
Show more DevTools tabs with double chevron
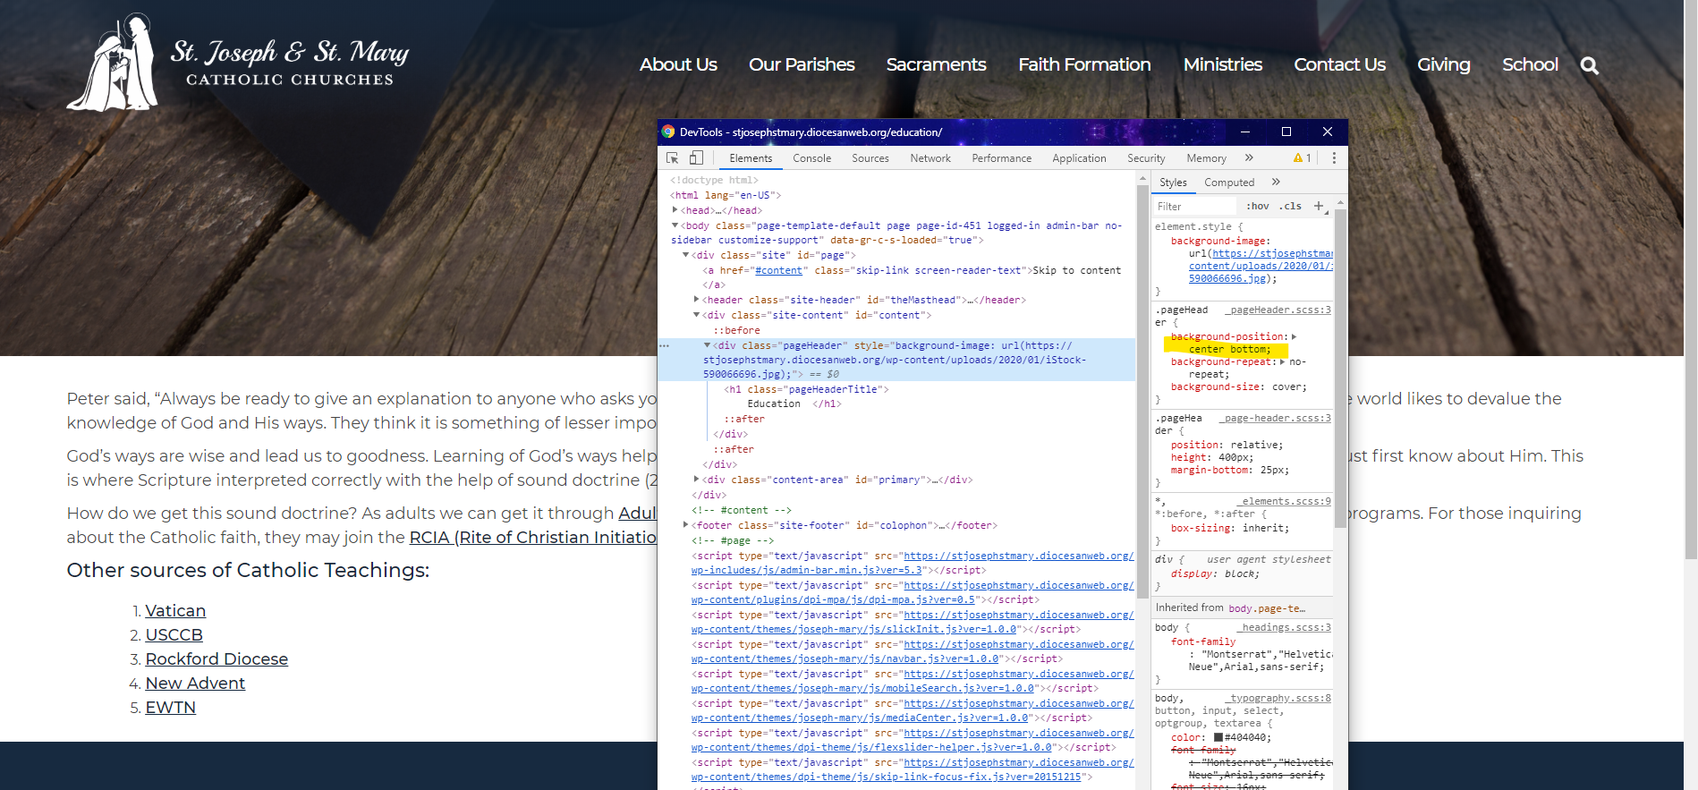coord(1249,158)
